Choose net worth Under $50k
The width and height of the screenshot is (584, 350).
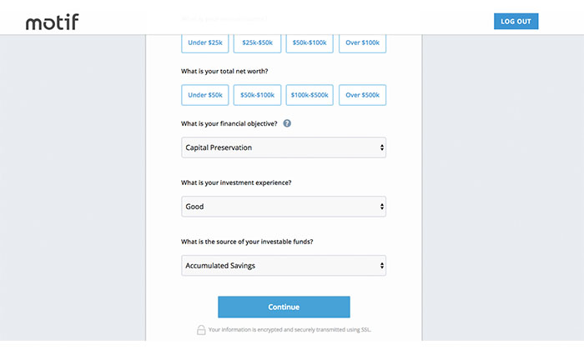[205, 95]
